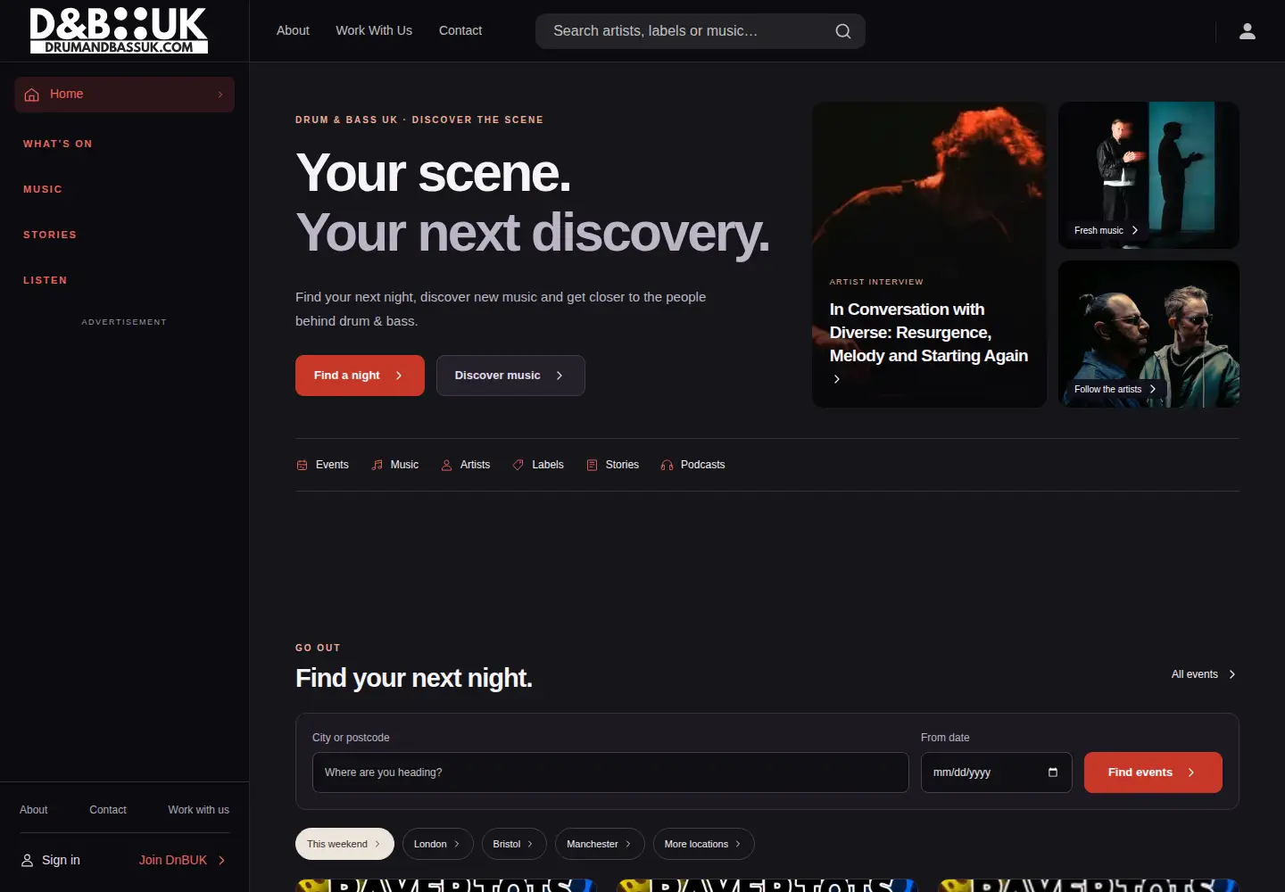Open the All events link
Screen dimensions: 1285x892
pos(1204,674)
